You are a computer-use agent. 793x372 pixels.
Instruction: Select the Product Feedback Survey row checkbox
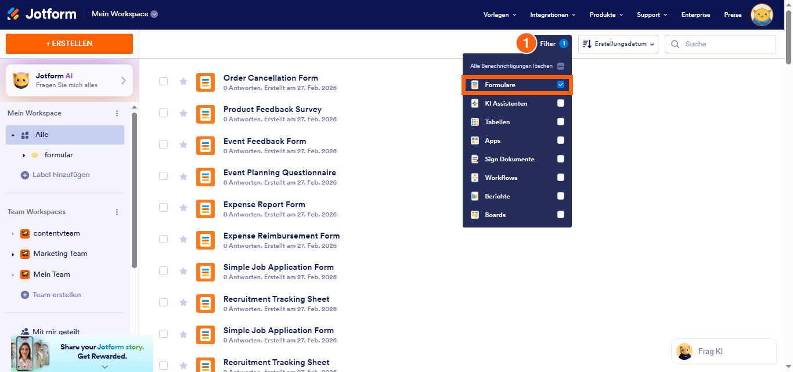(164, 113)
